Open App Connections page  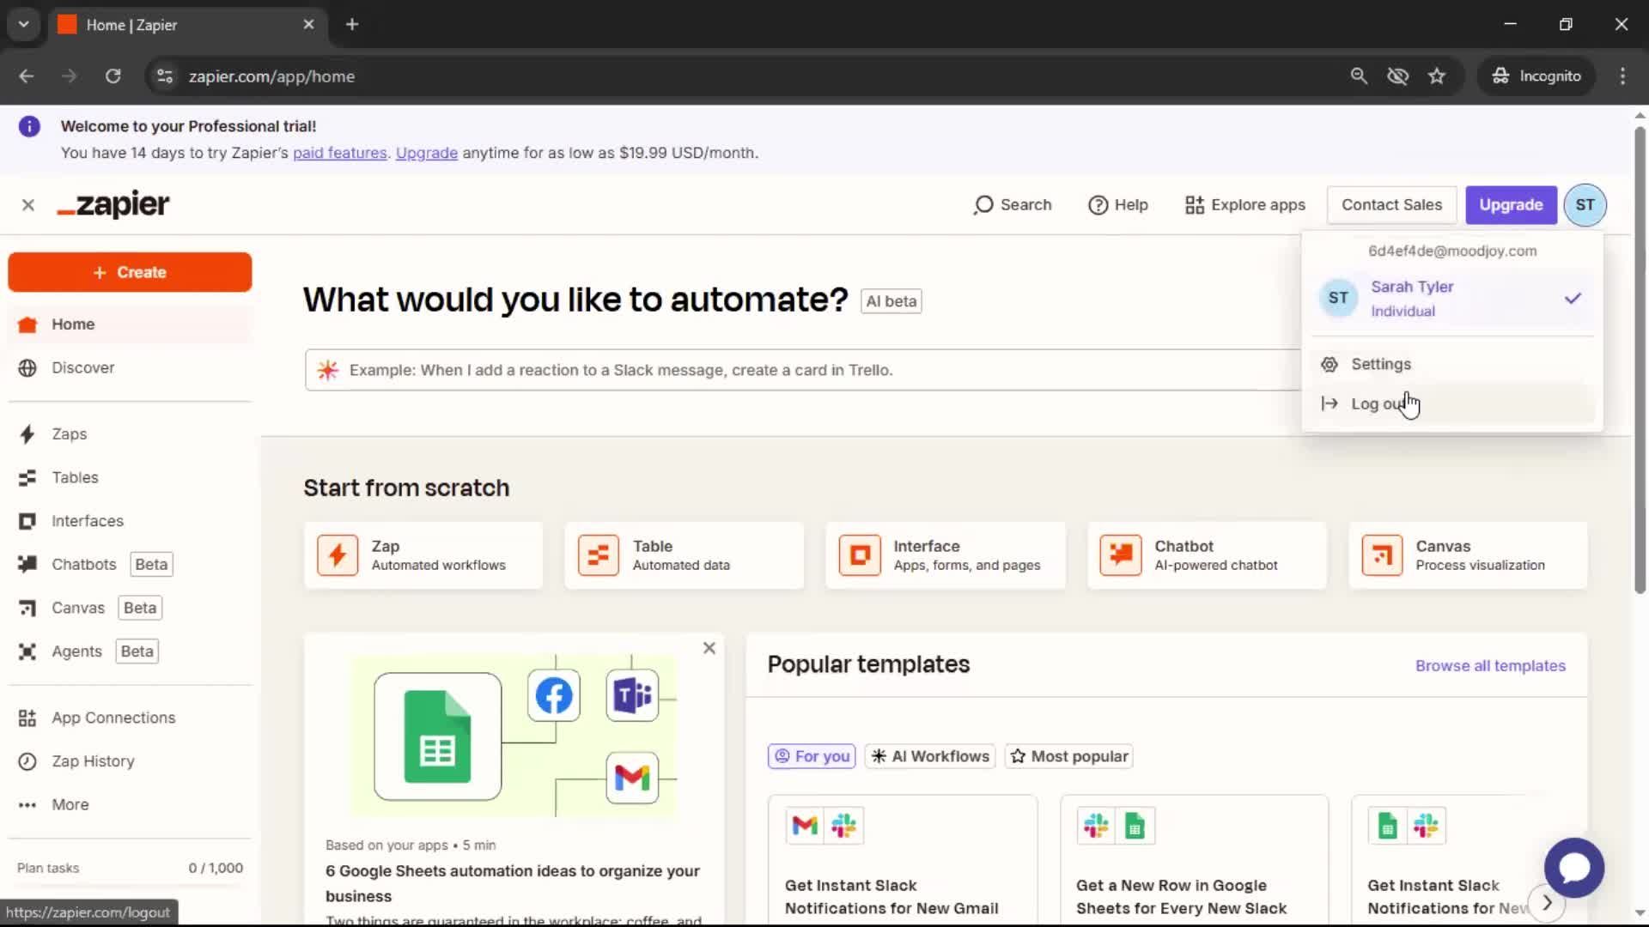tap(113, 718)
